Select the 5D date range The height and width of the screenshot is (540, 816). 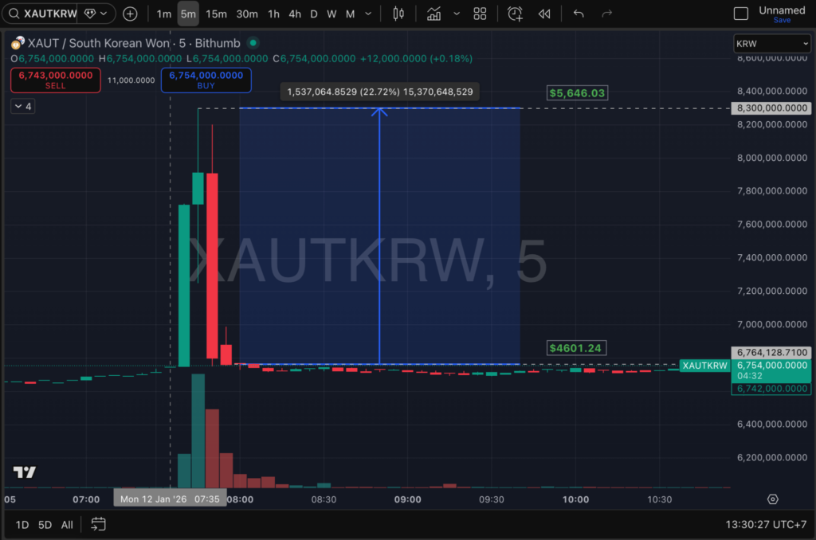coord(45,524)
